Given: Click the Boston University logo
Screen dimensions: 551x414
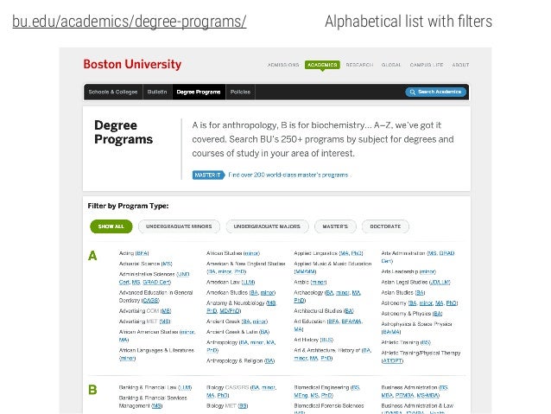Looking at the screenshot, I should (x=132, y=64).
